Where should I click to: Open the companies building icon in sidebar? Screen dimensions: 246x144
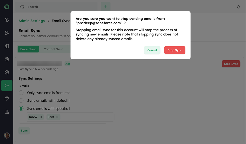point(7,46)
